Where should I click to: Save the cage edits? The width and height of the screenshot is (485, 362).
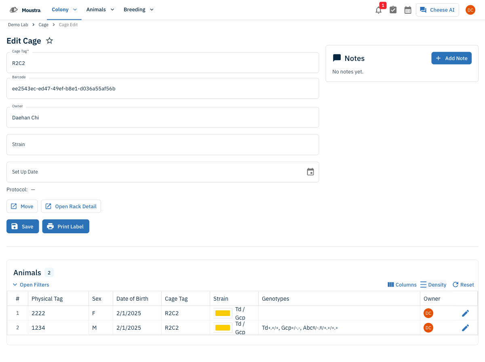click(23, 226)
